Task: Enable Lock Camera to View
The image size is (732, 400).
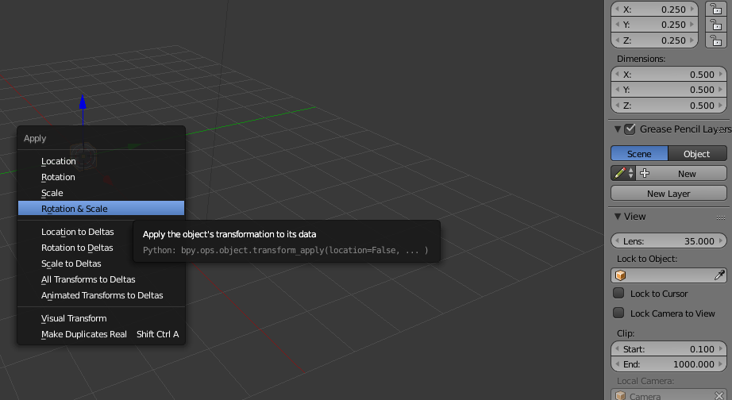Action: tap(618, 313)
